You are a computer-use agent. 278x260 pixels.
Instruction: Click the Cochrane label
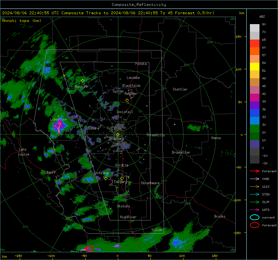pyautogui.click(x=101, y=173)
